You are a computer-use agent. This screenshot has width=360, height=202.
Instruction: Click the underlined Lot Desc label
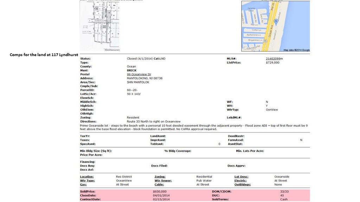[242, 177]
